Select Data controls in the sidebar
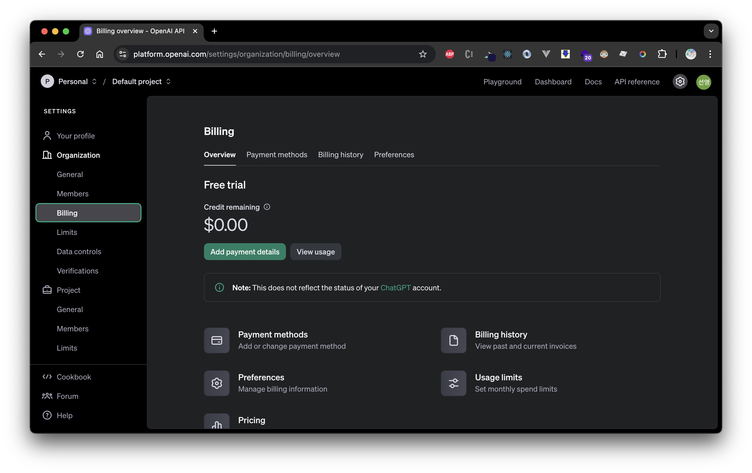This screenshot has height=473, width=752. click(x=79, y=251)
